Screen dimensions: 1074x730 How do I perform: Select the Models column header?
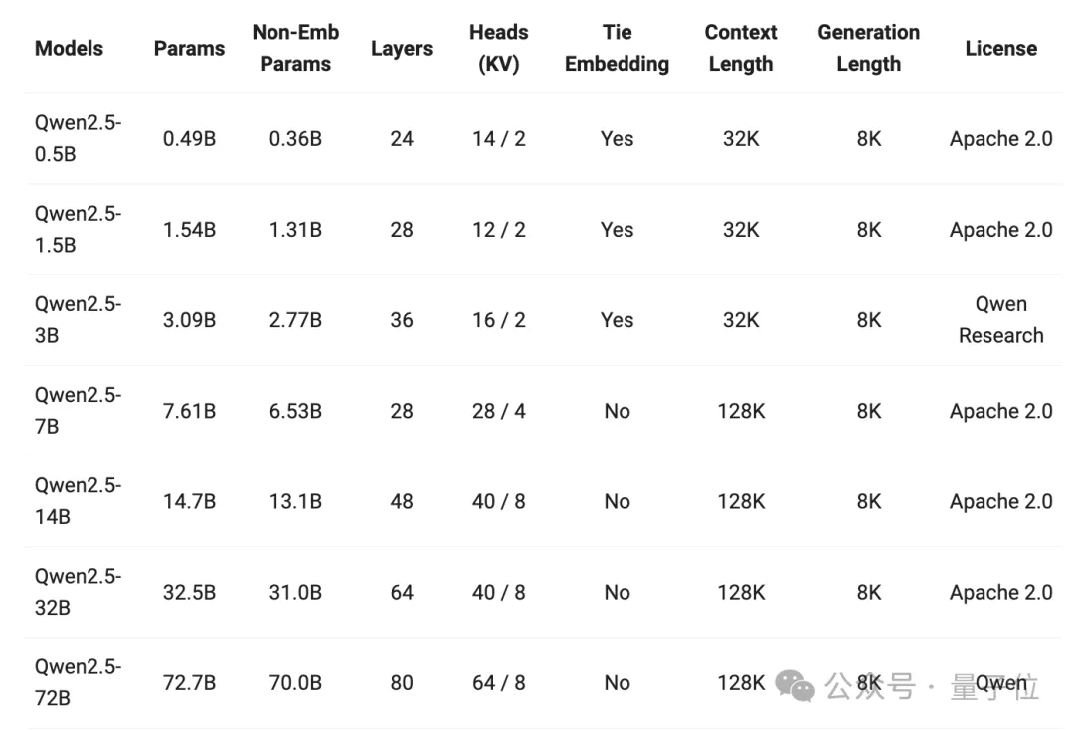click(70, 48)
